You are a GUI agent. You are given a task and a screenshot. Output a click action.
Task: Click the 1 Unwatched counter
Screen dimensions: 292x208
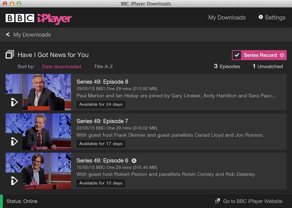click(x=267, y=66)
